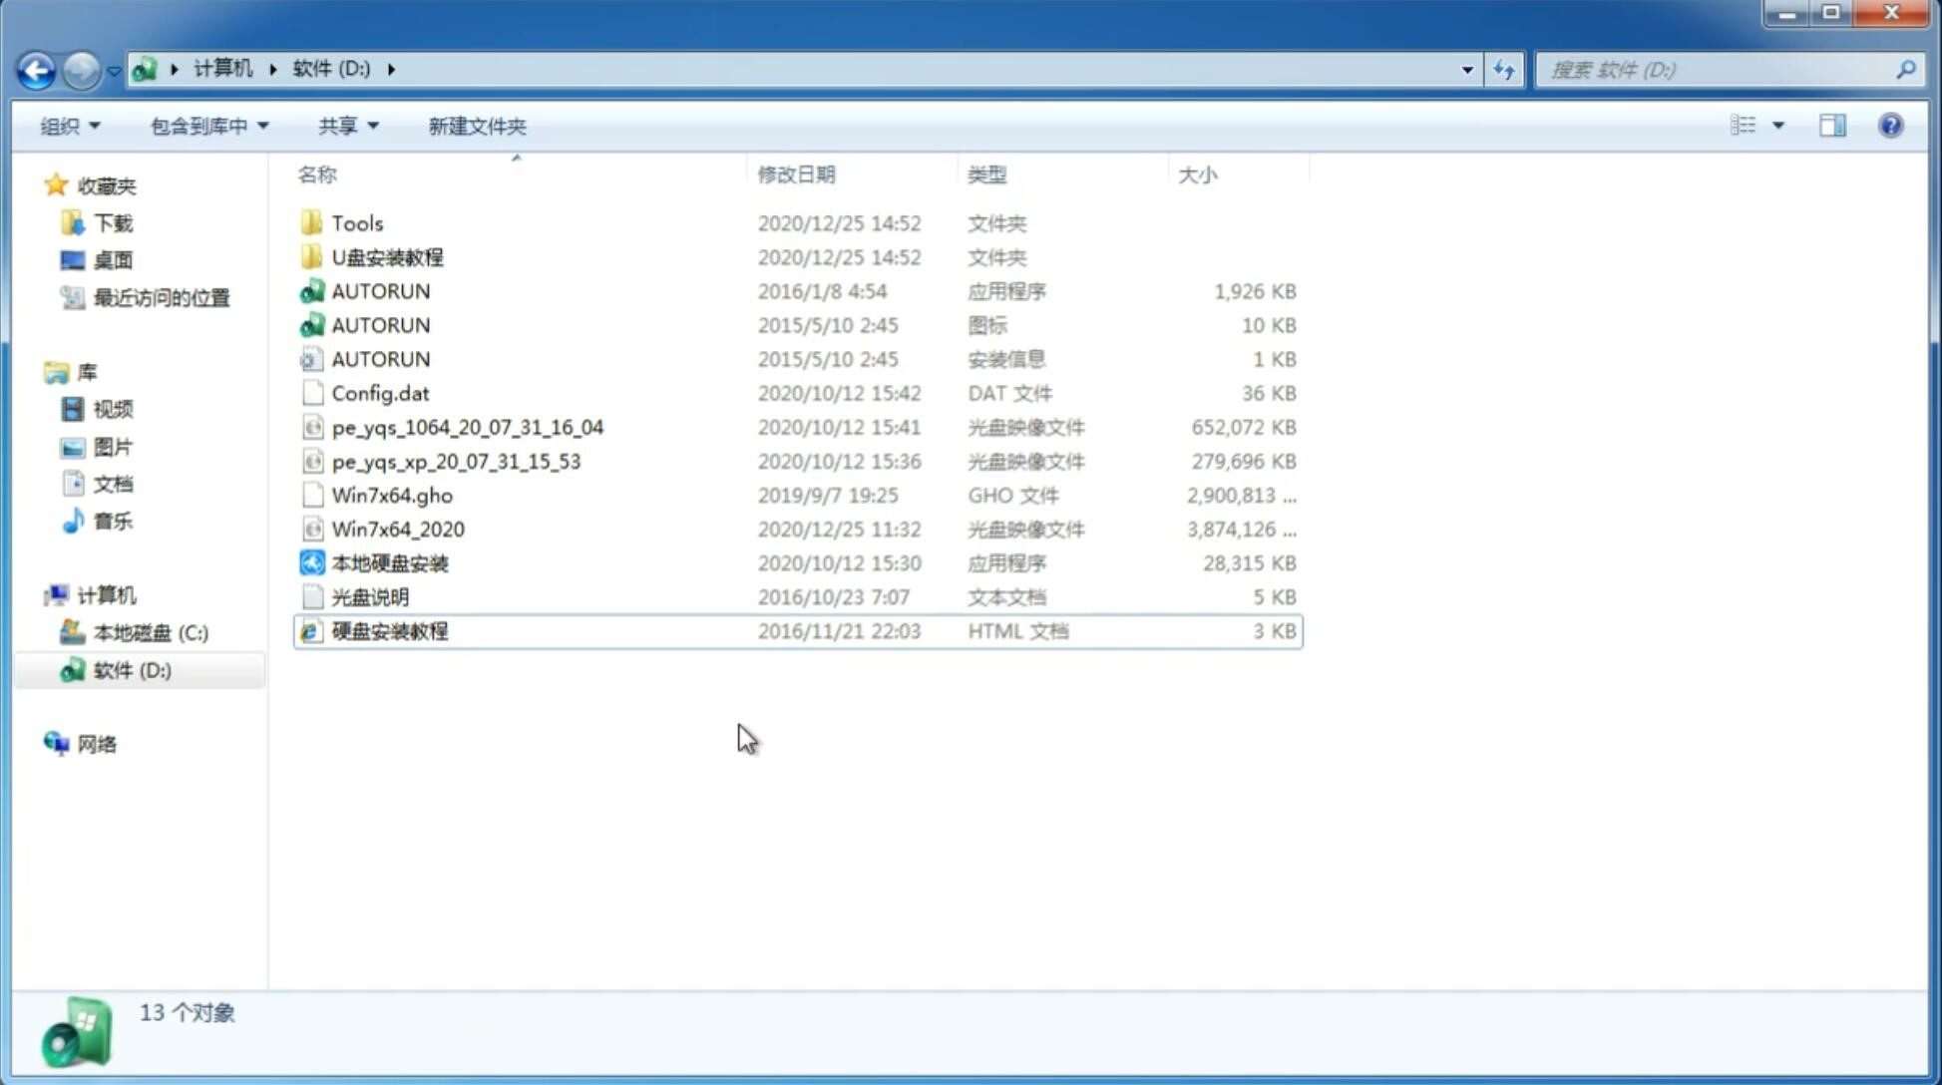This screenshot has width=1942, height=1085.
Task: Open Win7x64.gho ghost file
Action: [x=391, y=495]
